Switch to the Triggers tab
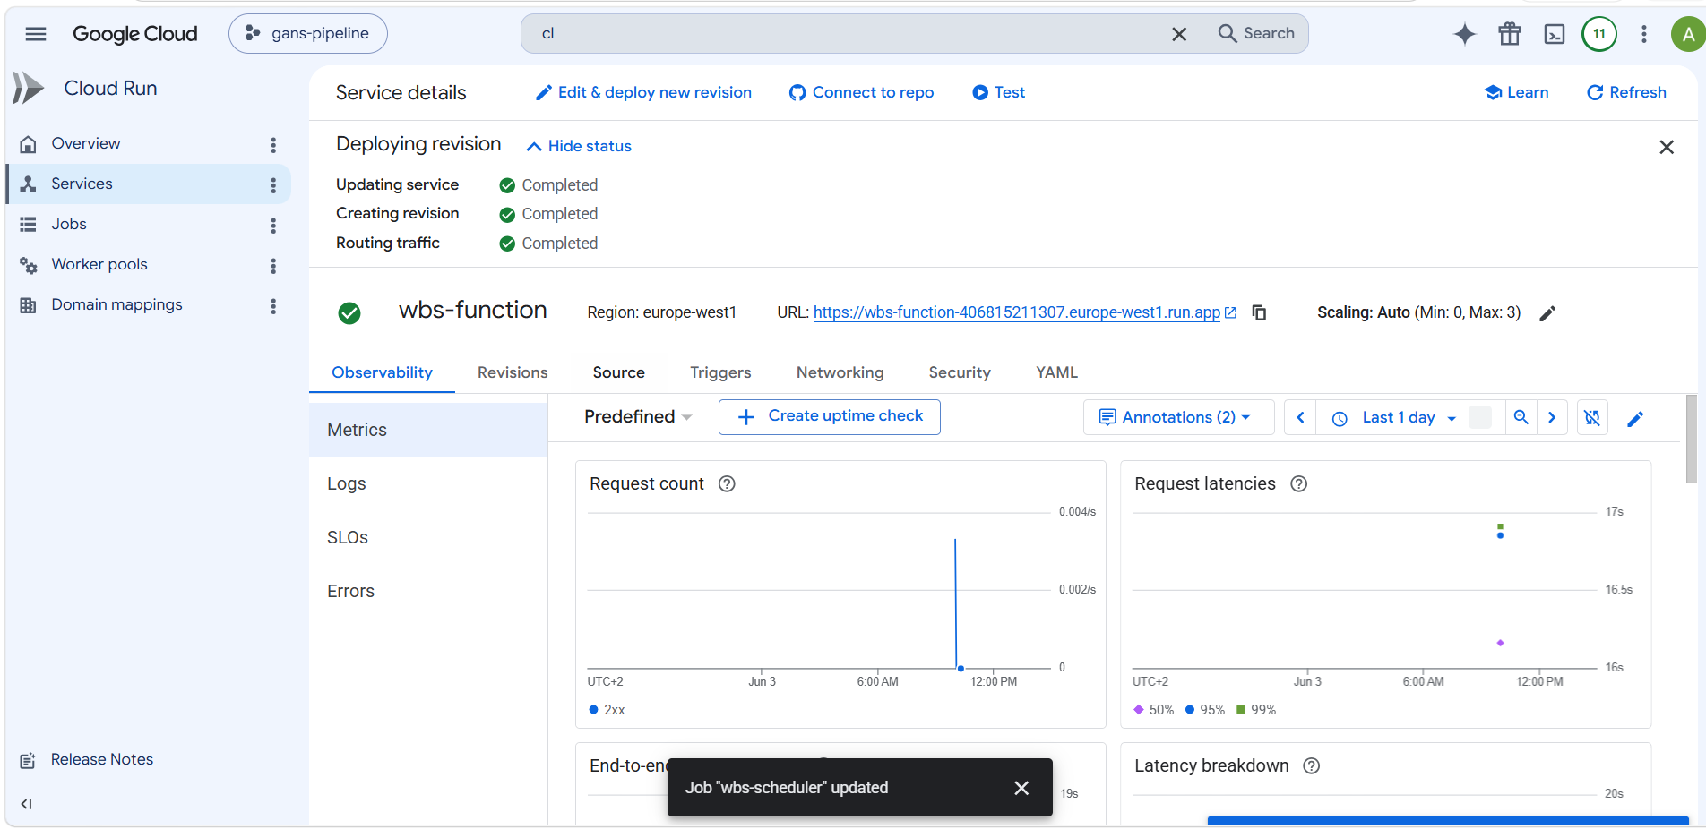The height and width of the screenshot is (829, 1706). click(720, 372)
